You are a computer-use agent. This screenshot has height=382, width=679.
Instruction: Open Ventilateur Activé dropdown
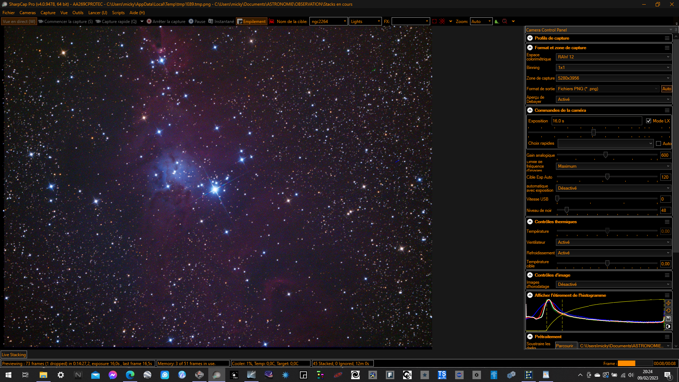coord(614,242)
